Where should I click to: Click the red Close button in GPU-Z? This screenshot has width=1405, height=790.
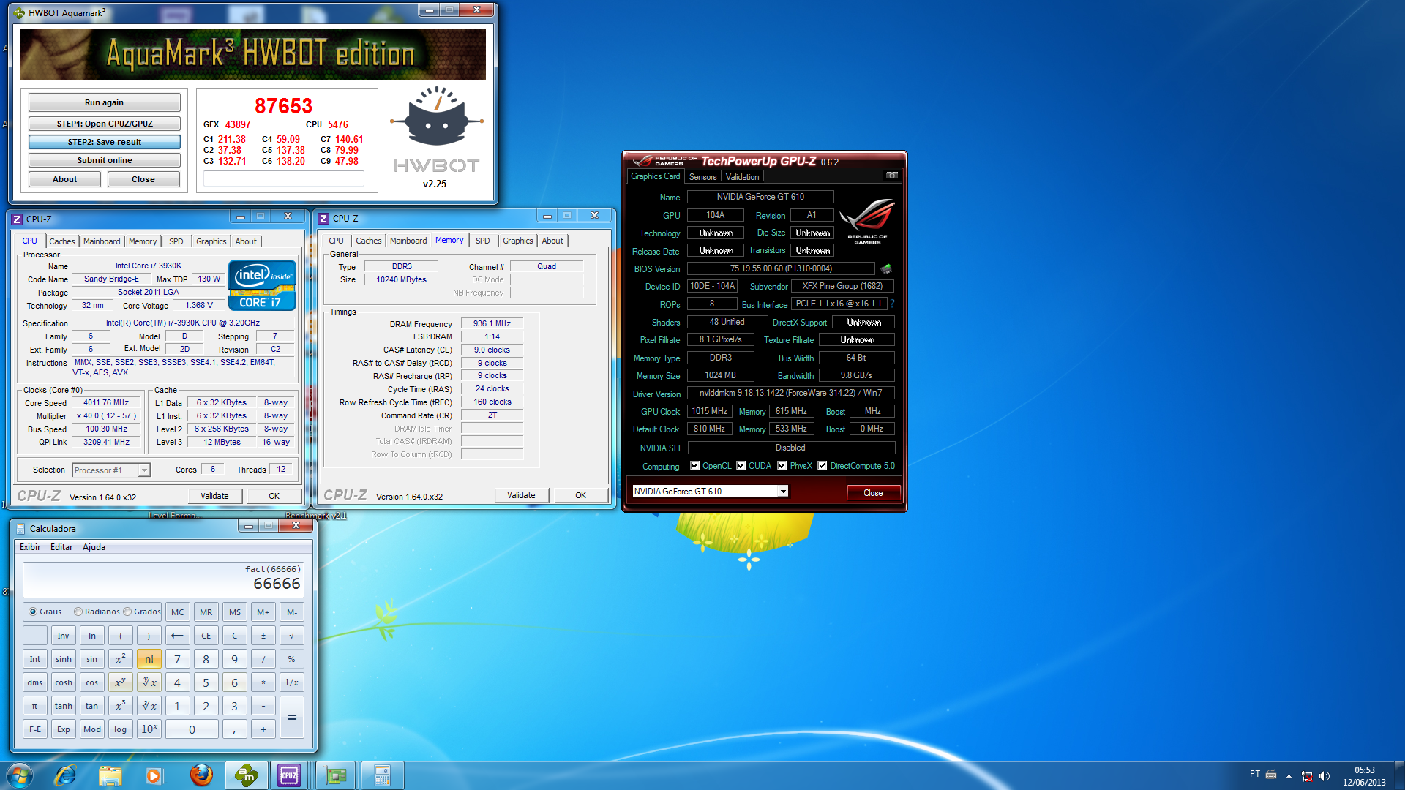pyautogui.click(x=873, y=493)
